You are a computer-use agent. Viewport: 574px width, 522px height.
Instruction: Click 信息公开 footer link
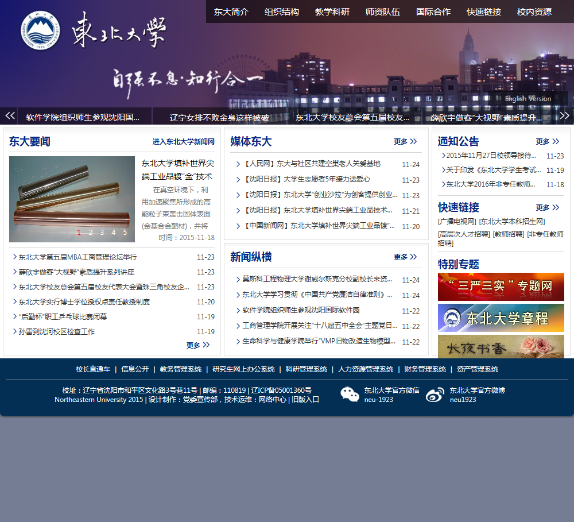point(135,369)
